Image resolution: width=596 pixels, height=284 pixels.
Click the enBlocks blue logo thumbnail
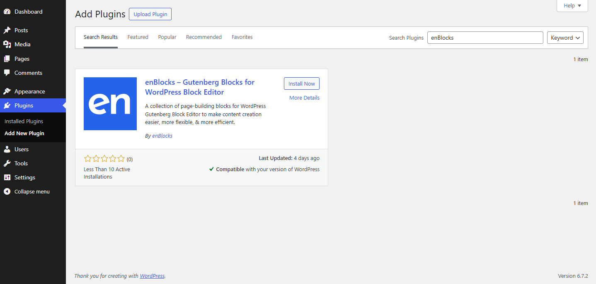[x=110, y=104]
